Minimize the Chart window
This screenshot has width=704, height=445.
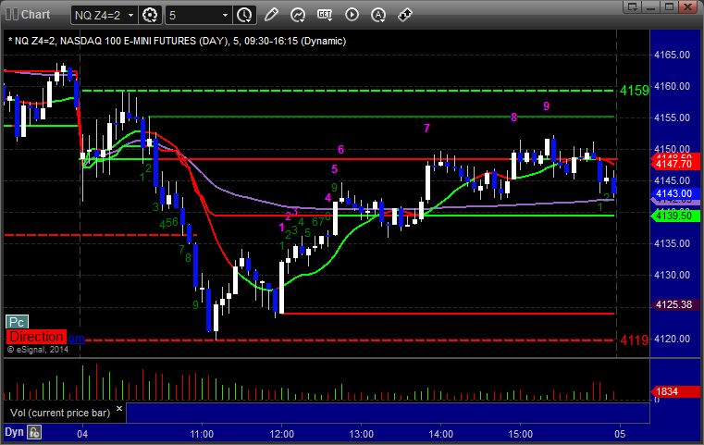pyautogui.click(x=651, y=7)
